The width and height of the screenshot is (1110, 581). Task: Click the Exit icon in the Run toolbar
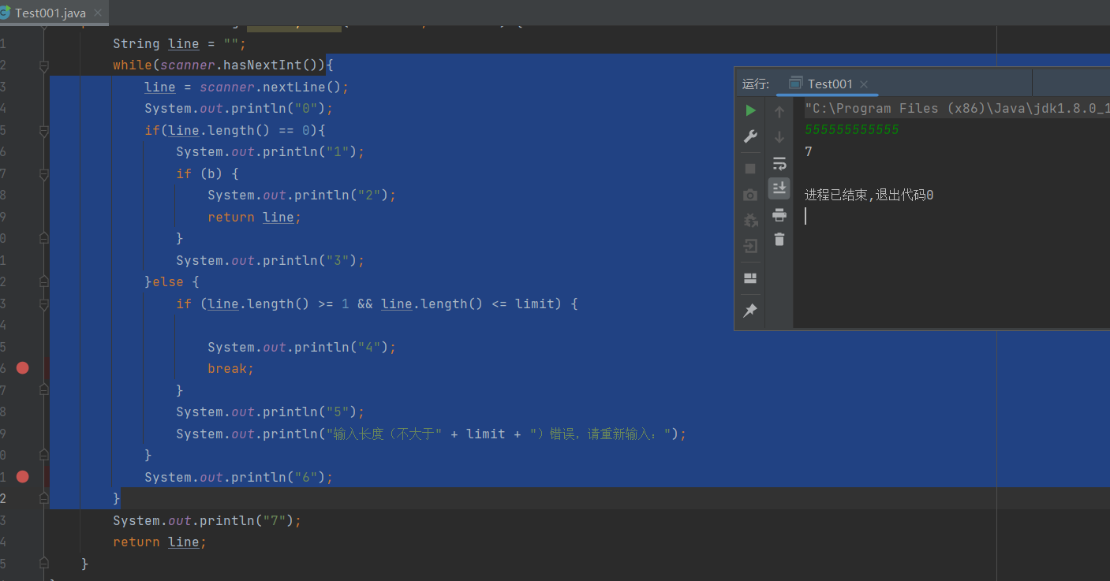[x=750, y=246]
